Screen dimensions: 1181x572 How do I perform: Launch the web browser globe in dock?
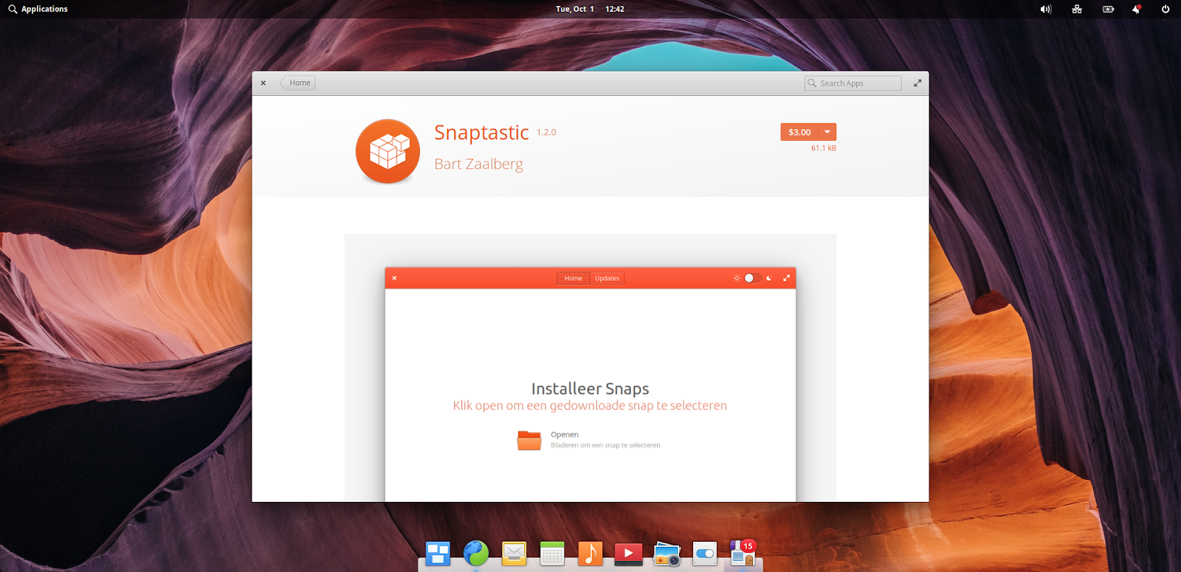476,553
